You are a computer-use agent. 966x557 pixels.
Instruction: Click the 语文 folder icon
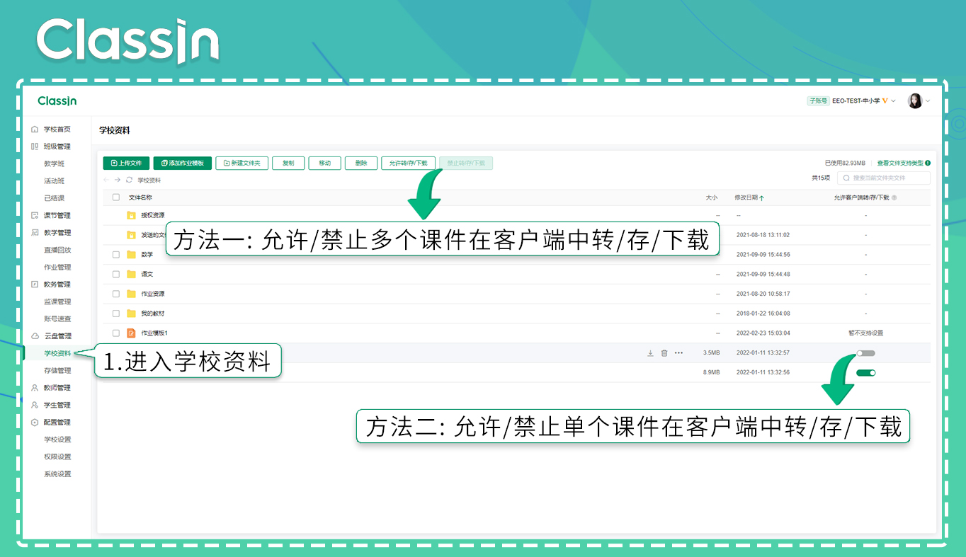pyautogui.click(x=131, y=274)
